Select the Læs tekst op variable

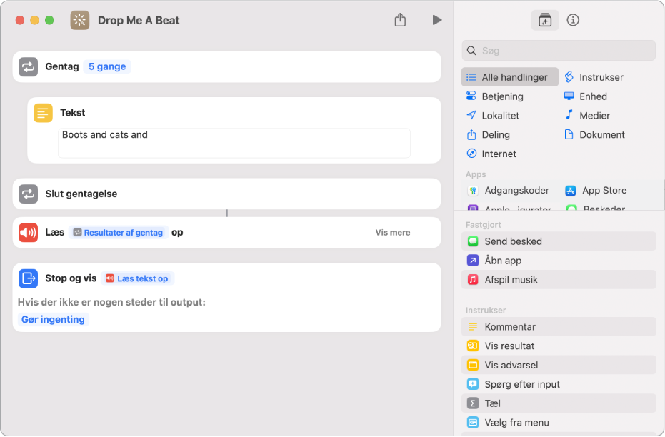point(137,278)
